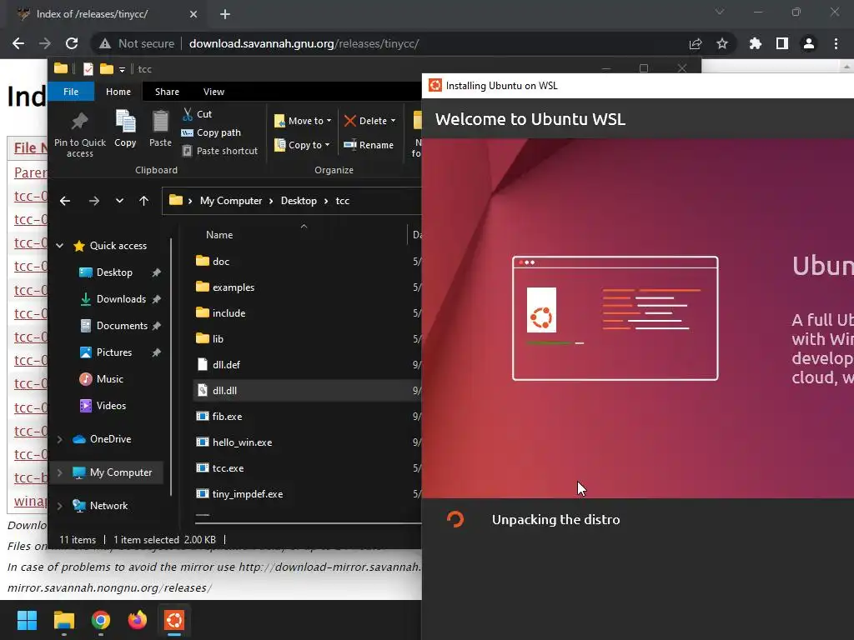Screen dimensions: 854x640
Task: Select Desktop in Quick access
Action: click(x=114, y=272)
